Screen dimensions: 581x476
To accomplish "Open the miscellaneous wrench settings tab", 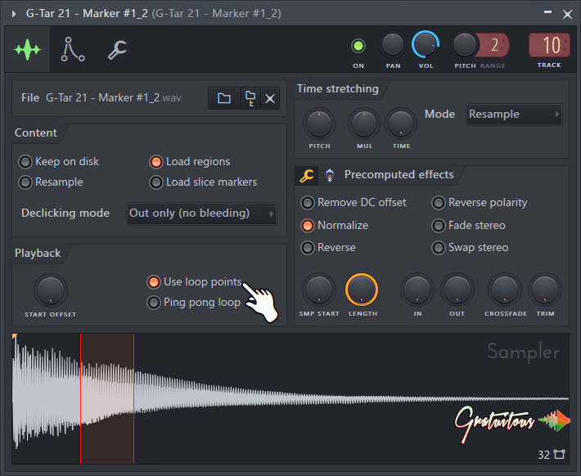I will 118,50.
